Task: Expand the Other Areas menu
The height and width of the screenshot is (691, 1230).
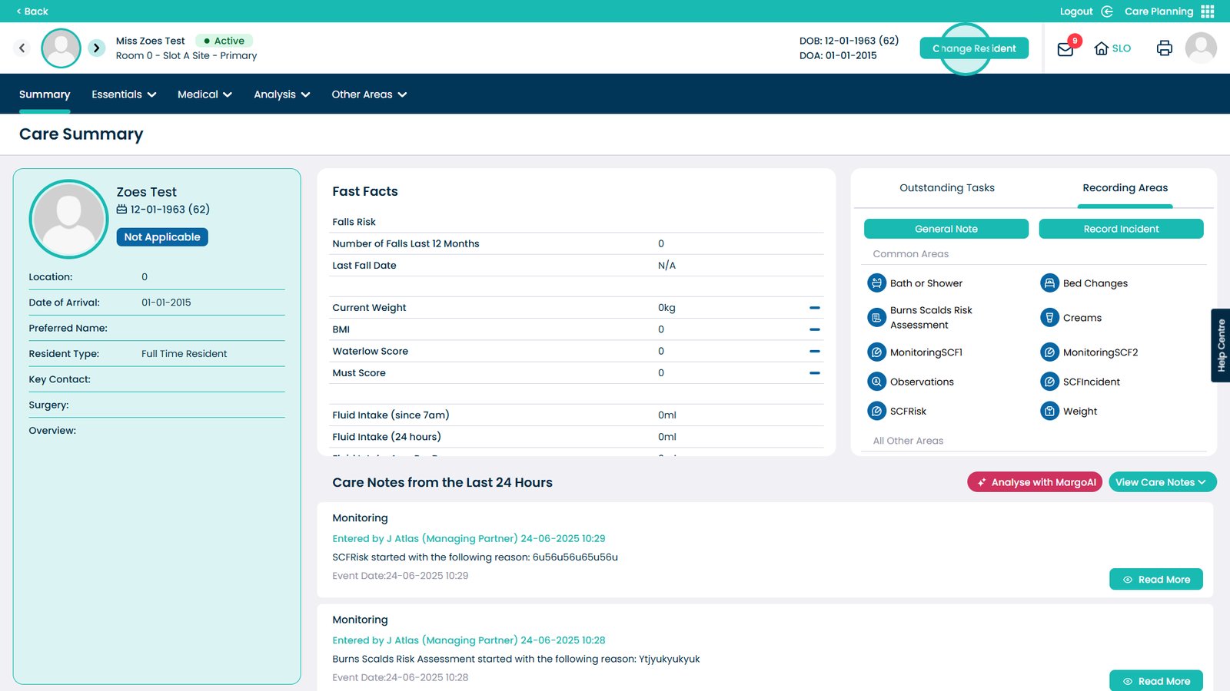Action: (369, 94)
